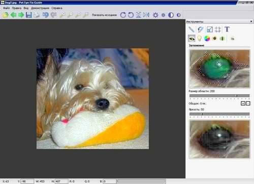Zoom out with the second magnifier icon
Screen dimensions: 254x184
tap(70, 15)
